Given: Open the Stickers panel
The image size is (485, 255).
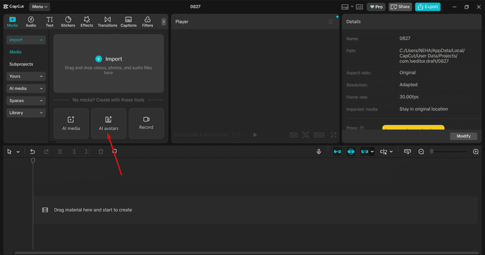Looking at the screenshot, I should coord(68,22).
